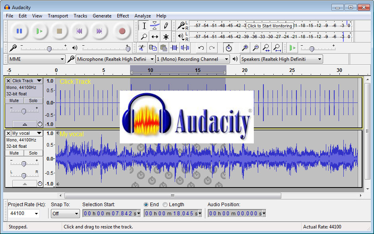Click the Pause transport button
Viewport: 374px width, 234px height.
(19, 31)
